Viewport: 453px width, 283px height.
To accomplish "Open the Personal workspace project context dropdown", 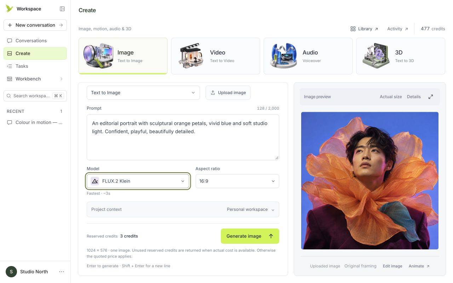I will tap(183, 209).
